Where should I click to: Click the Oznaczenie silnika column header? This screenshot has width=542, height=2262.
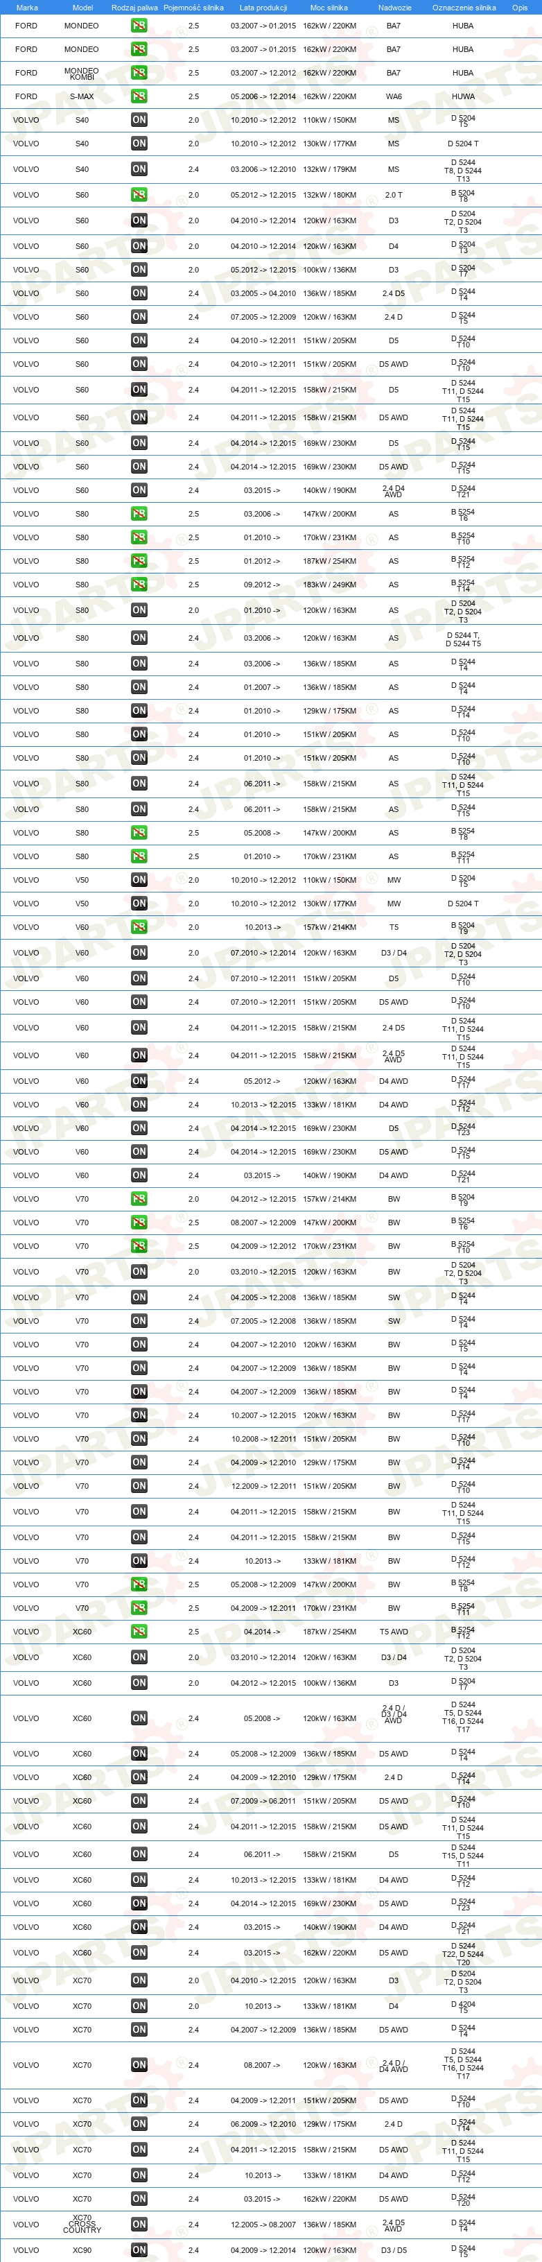pyautogui.click(x=464, y=8)
